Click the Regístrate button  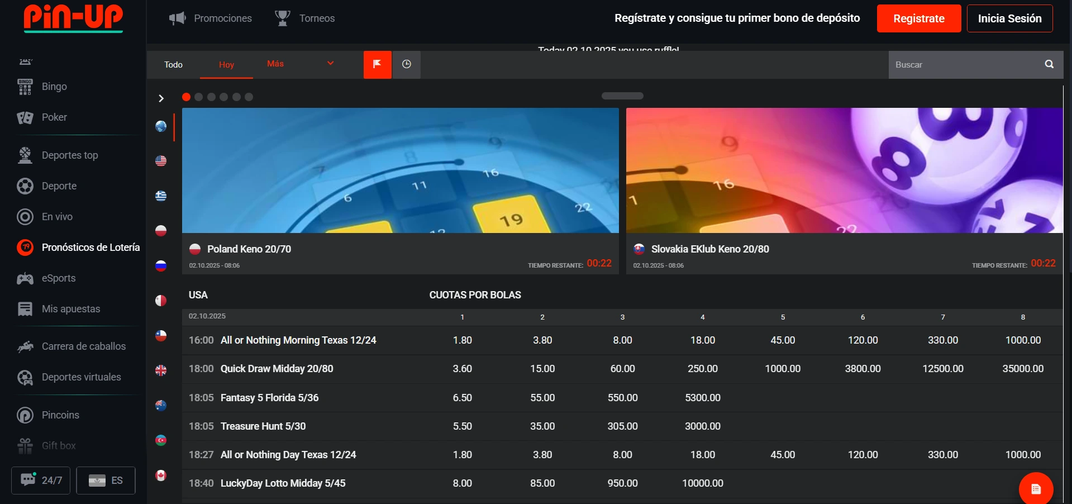coord(918,18)
